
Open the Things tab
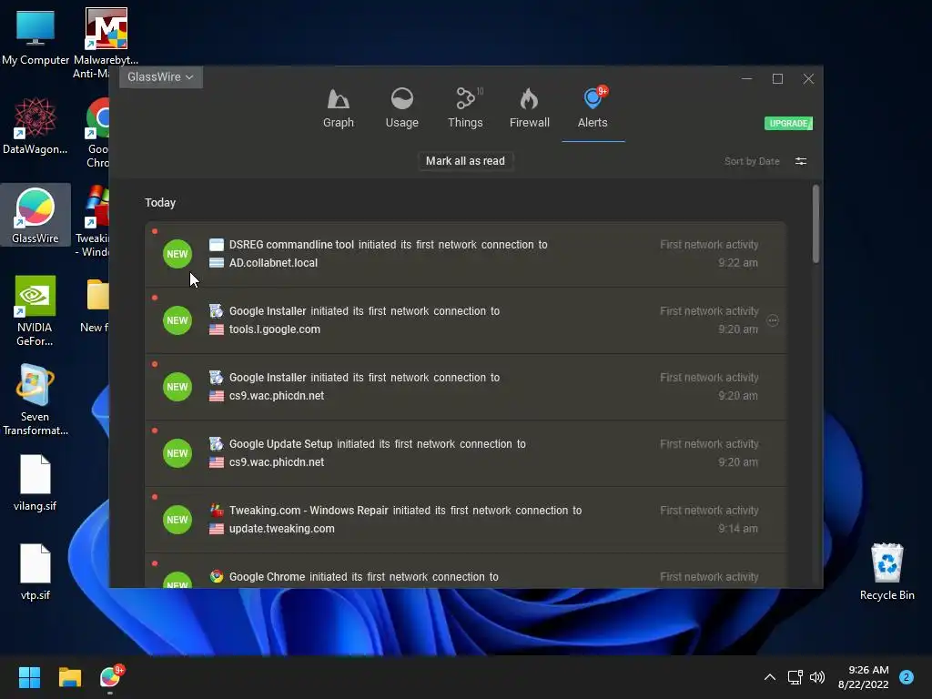point(465,108)
